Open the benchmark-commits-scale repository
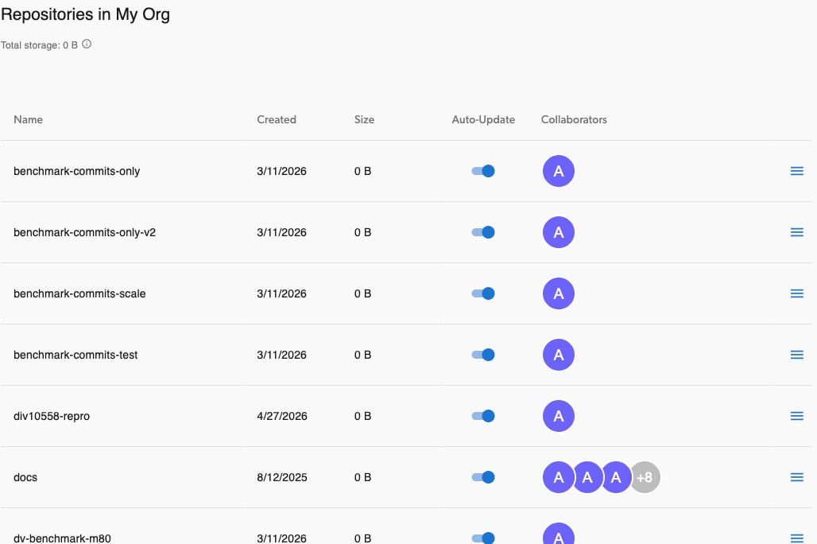The image size is (817, 544). [x=79, y=293]
